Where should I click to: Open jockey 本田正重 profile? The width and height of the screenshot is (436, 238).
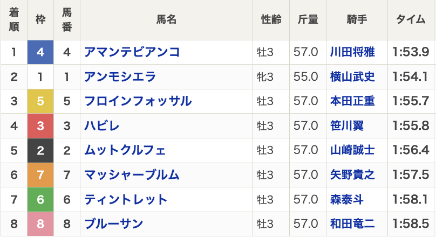352,101
